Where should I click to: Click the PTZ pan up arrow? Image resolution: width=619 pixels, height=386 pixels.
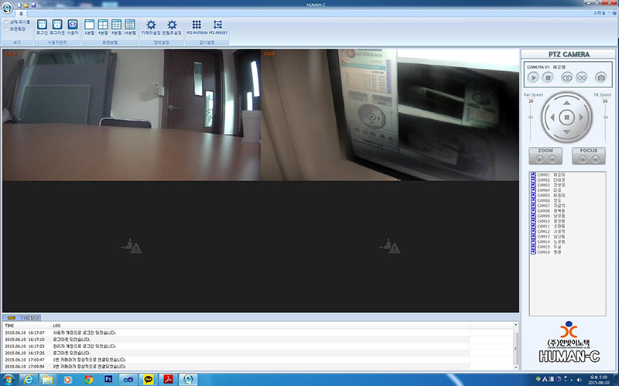[x=567, y=104]
